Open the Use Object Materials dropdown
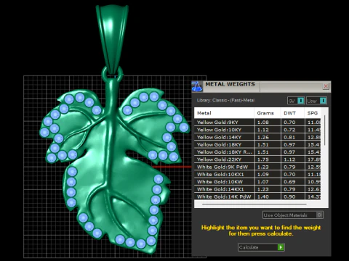This screenshot has width=349, height=261. pyautogui.click(x=293, y=215)
